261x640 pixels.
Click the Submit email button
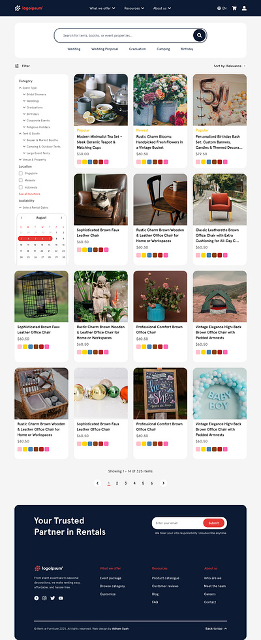(213, 523)
